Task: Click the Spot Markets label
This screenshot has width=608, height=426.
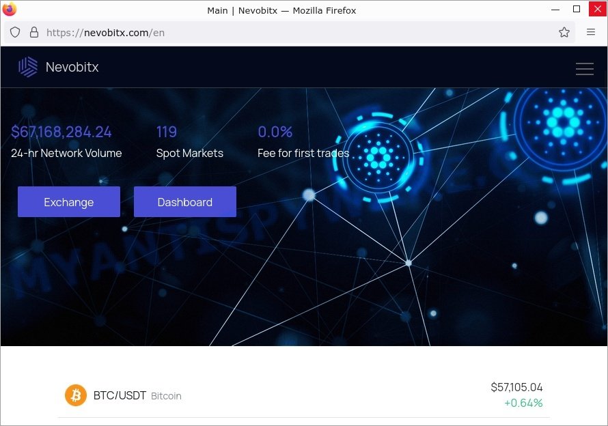Action: (x=190, y=153)
